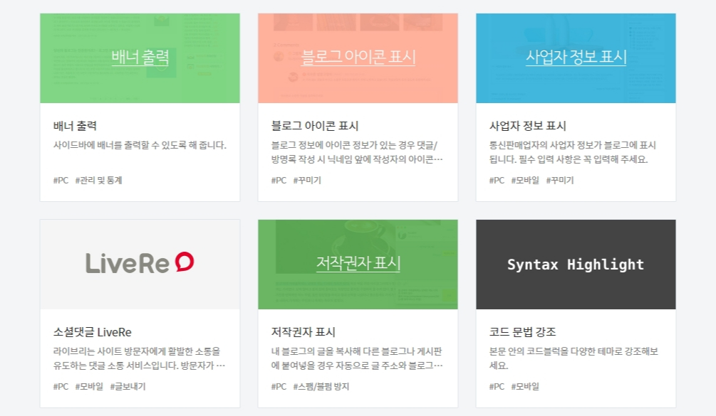This screenshot has width=716, height=416.
Task: Click description starting '통신판매업자의 사업자 정보가'
Action: (573, 152)
